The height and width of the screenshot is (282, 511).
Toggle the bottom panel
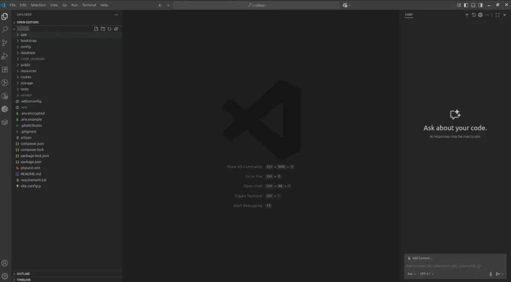(473, 5)
